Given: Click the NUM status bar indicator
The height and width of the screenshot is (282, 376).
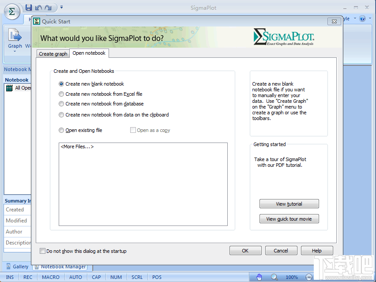Looking at the screenshot, I should 116,277.
